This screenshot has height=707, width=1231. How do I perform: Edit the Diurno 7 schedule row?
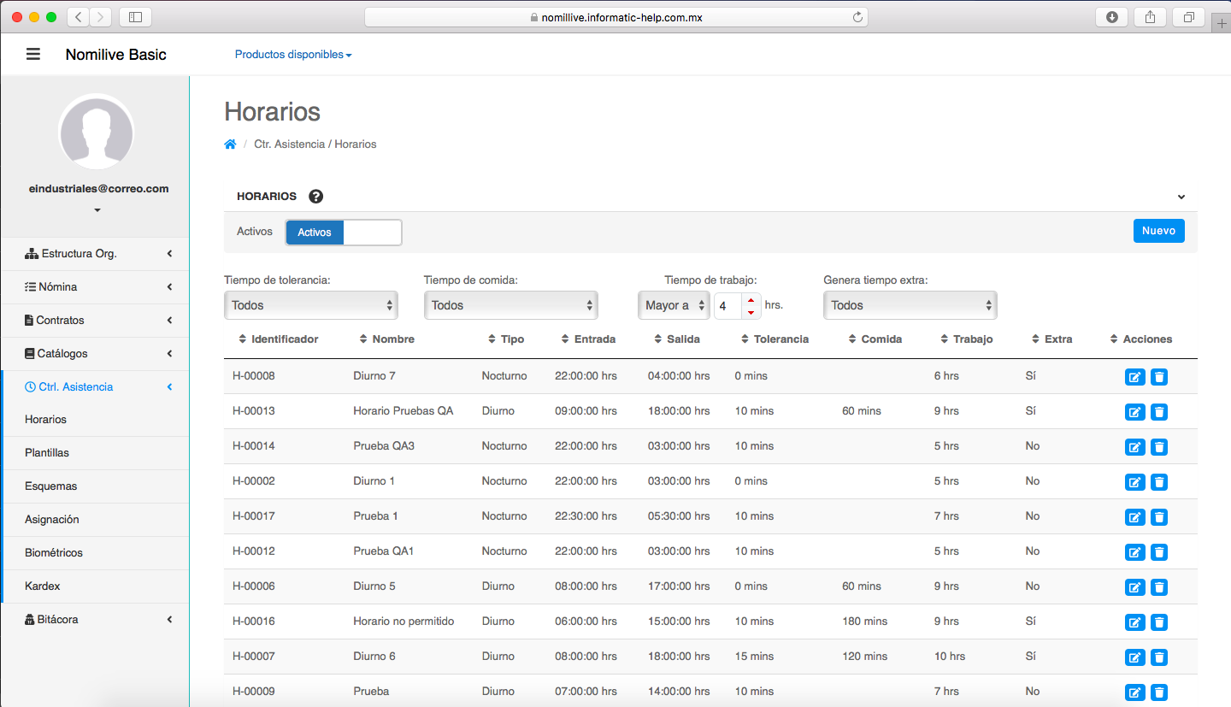tap(1134, 377)
